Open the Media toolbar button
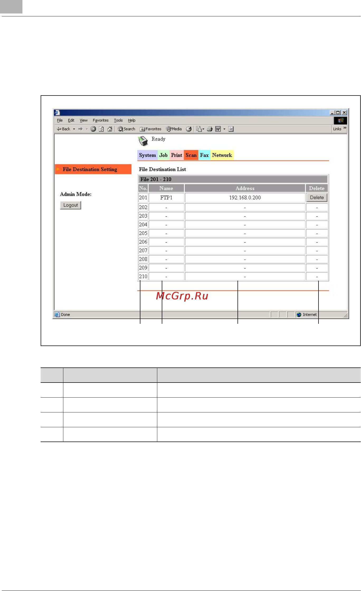 [174, 129]
